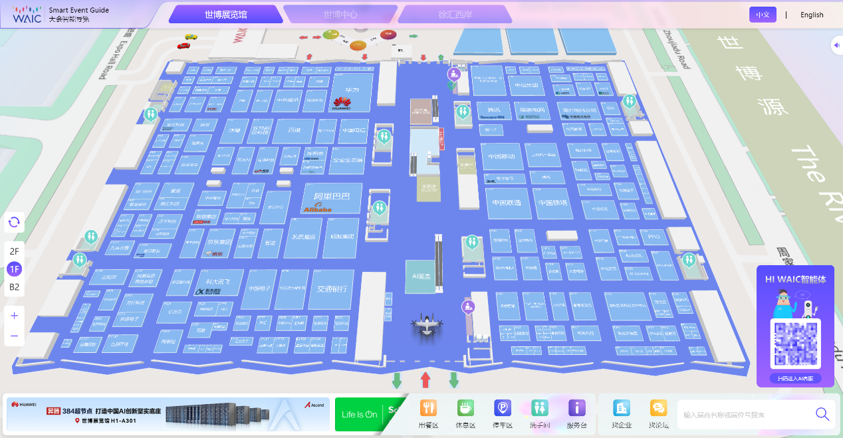Select the 交通银行 booth
Viewport: 843px width, 438px height.
click(x=332, y=288)
